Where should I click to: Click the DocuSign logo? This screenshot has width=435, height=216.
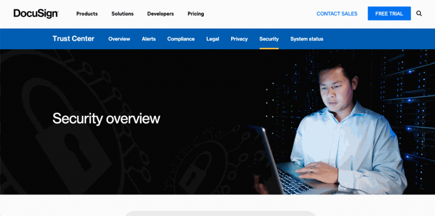click(x=36, y=14)
